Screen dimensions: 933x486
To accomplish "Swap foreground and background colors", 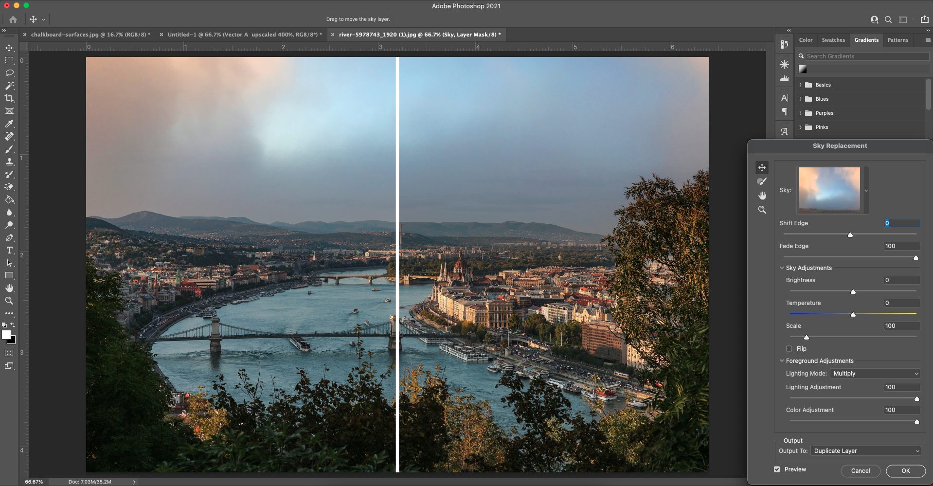I will point(13,325).
